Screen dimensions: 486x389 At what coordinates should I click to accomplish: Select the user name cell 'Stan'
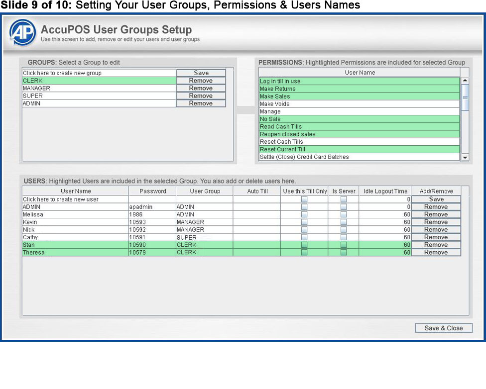click(x=75, y=245)
